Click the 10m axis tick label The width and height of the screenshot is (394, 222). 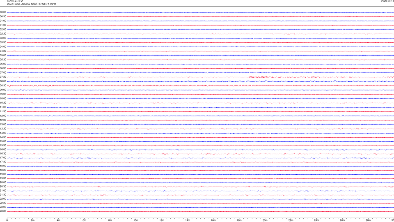136,220
